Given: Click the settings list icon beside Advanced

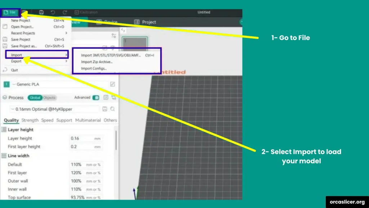Looking at the screenshot, I should point(106,97).
